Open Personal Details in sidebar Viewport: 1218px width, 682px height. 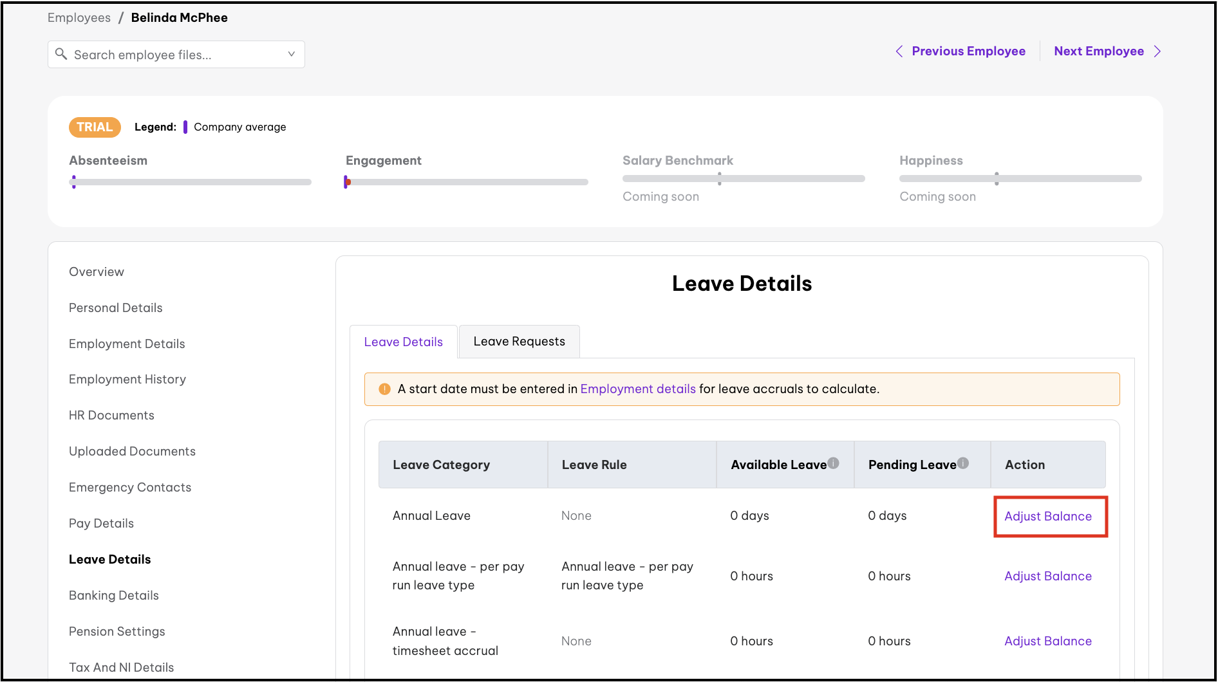click(x=116, y=308)
